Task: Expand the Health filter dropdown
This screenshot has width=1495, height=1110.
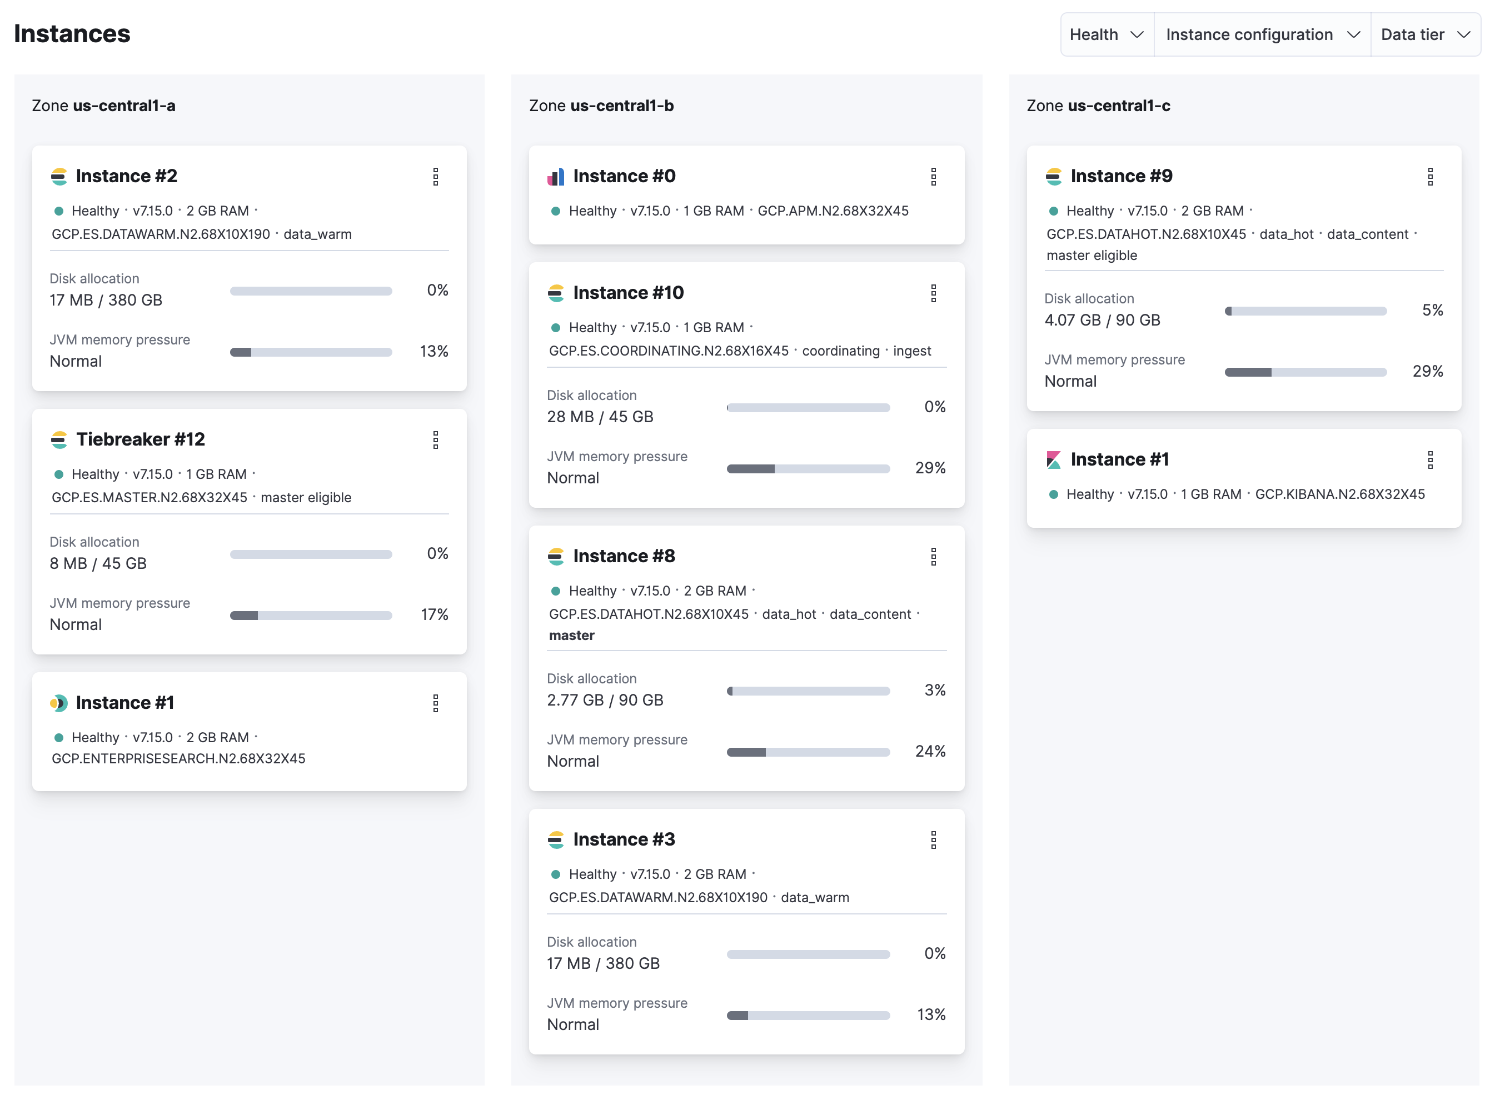Action: [x=1107, y=34]
